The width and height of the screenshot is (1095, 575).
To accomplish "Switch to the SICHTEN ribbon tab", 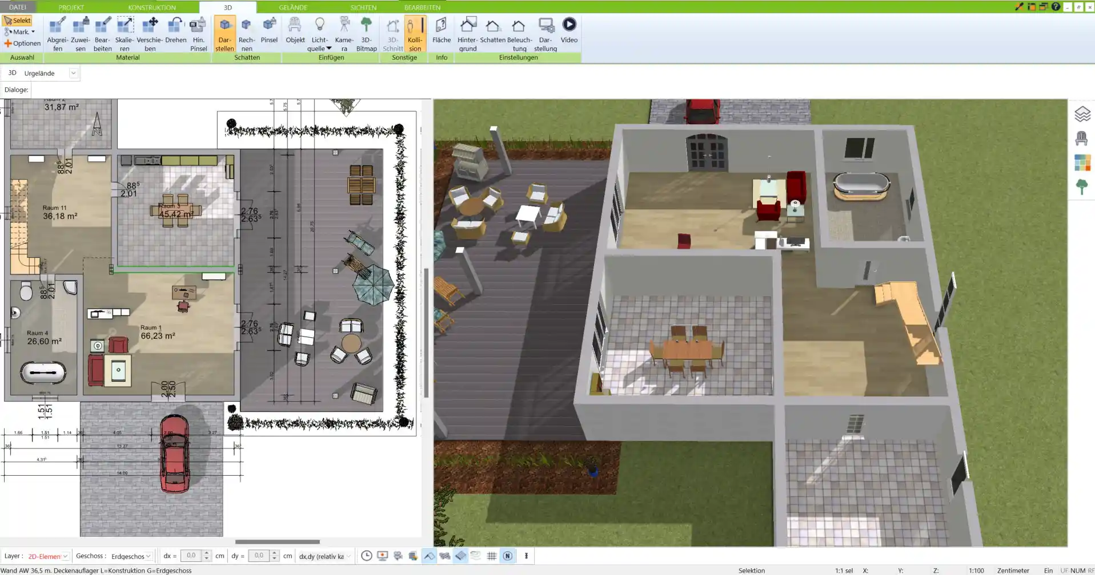I will 363,7.
